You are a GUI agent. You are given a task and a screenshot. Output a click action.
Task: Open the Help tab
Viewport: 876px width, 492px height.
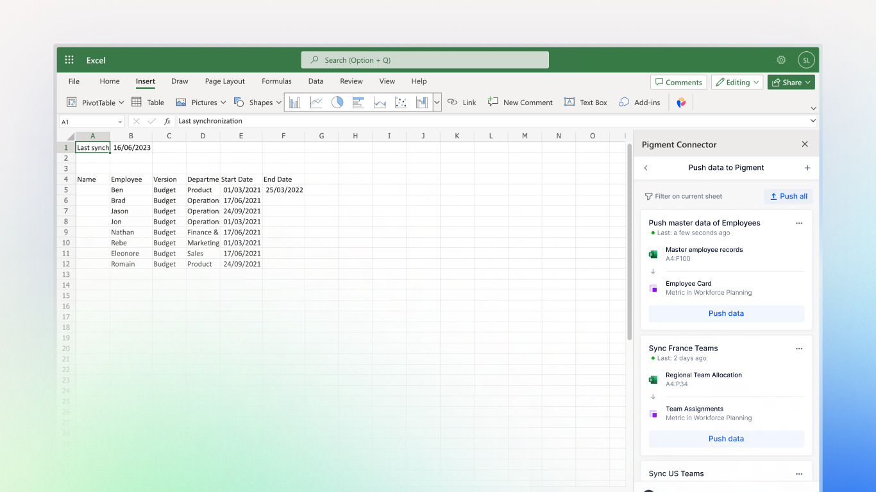[419, 81]
